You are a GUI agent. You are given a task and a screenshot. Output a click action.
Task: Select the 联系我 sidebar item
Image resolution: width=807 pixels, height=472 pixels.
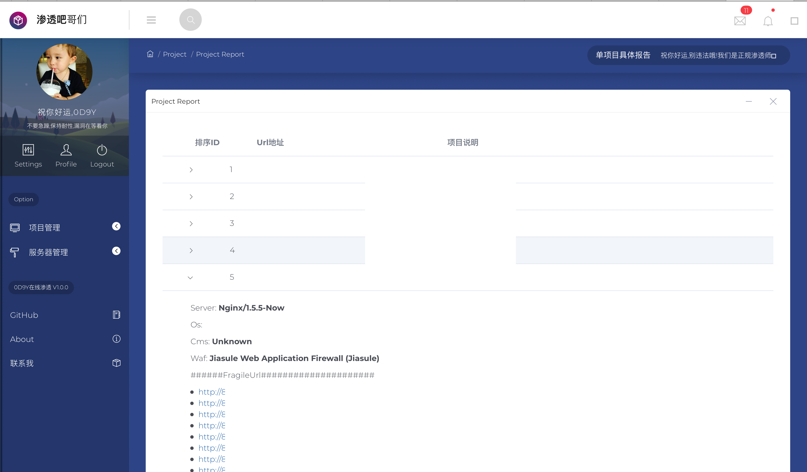point(65,363)
